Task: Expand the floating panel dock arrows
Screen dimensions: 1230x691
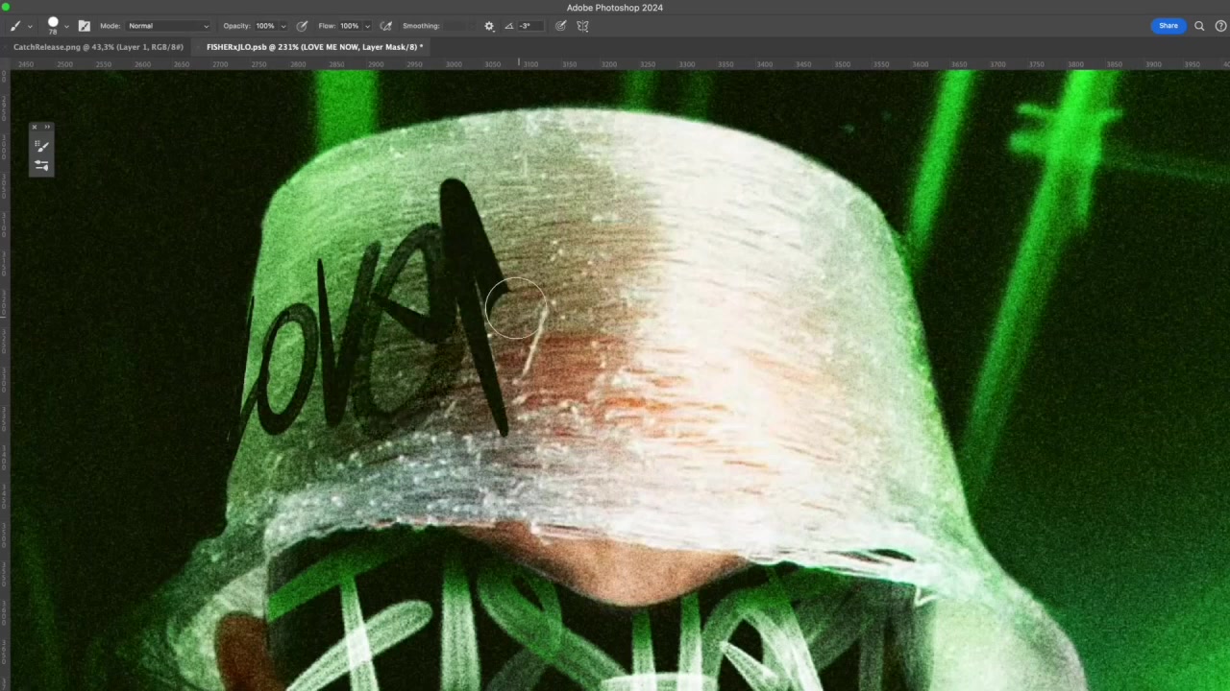Action: 47,127
